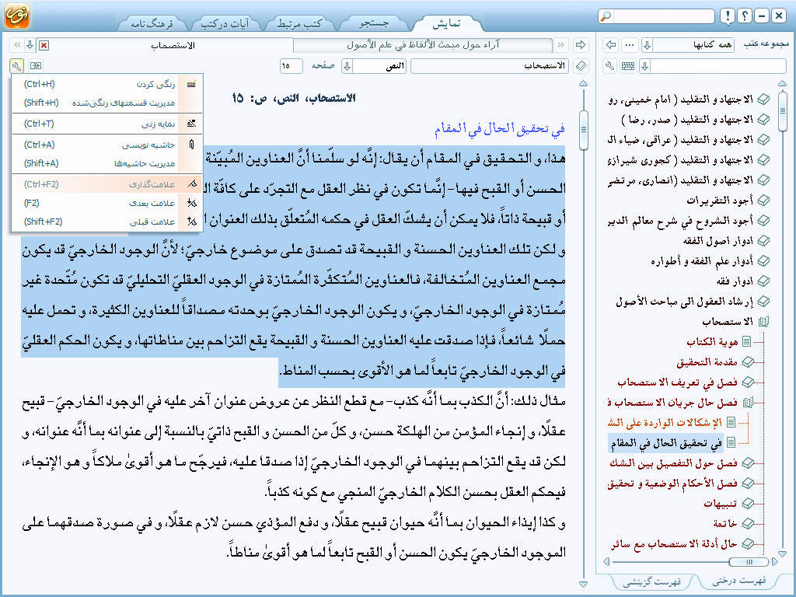
Task: Click the magnifier search icon at top
Action: pyautogui.click(x=606, y=16)
